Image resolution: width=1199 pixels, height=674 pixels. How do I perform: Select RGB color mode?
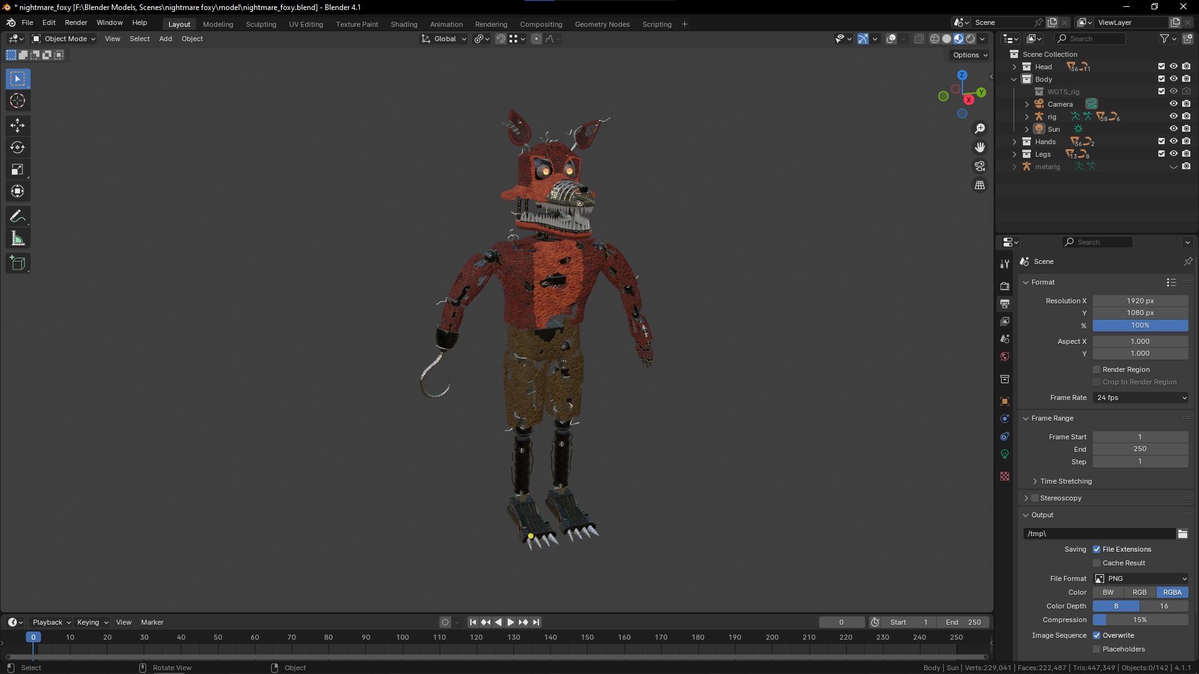click(x=1140, y=592)
